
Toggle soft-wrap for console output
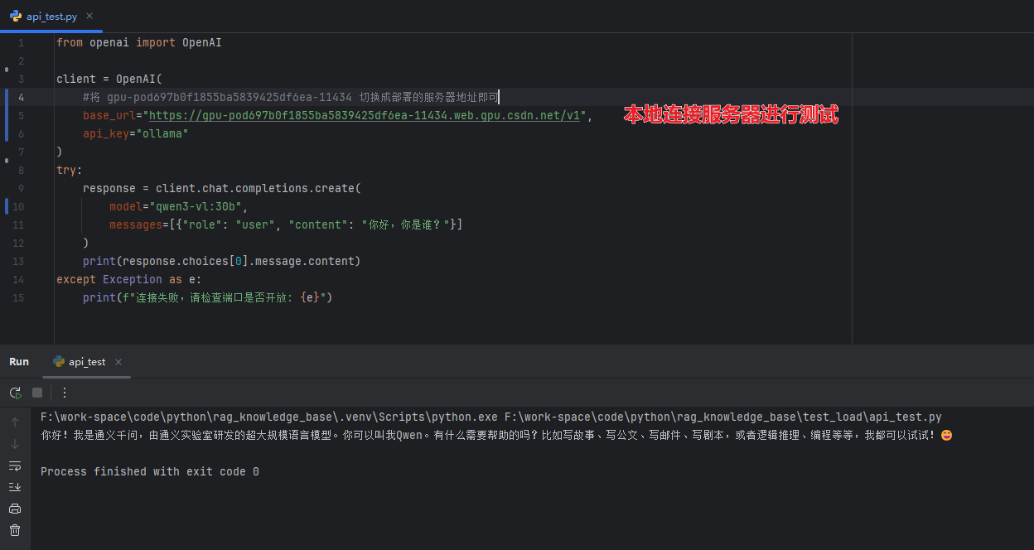(x=15, y=466)
